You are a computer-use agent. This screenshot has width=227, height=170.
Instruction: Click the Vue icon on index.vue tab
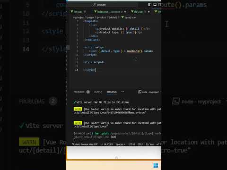tap(96, 12)
